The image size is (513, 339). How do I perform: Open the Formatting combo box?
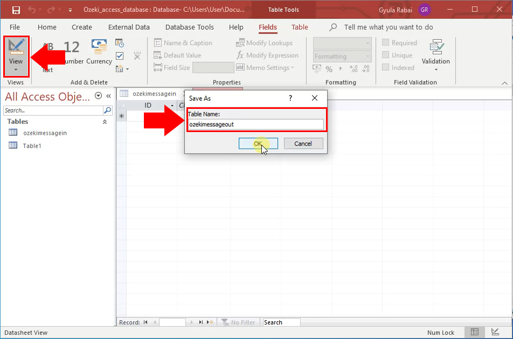click(342, 56)
